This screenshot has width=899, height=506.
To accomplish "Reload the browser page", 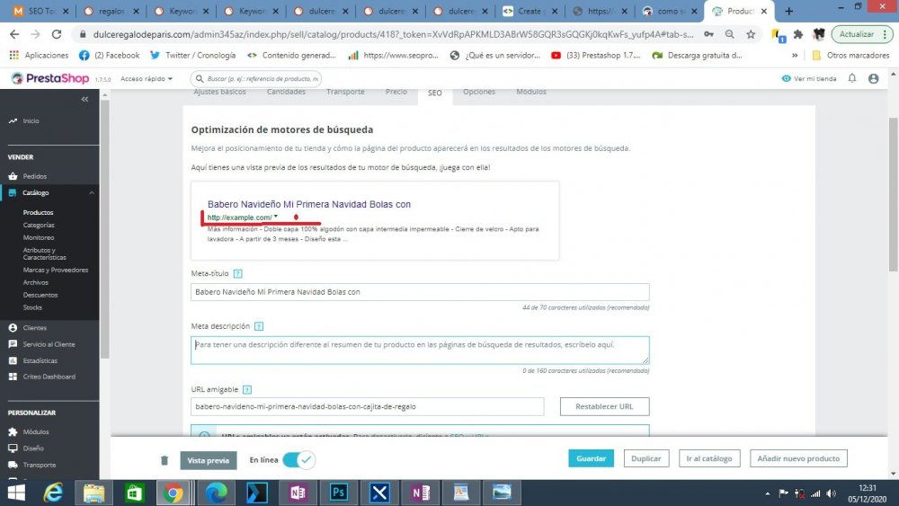I will 56,34.
